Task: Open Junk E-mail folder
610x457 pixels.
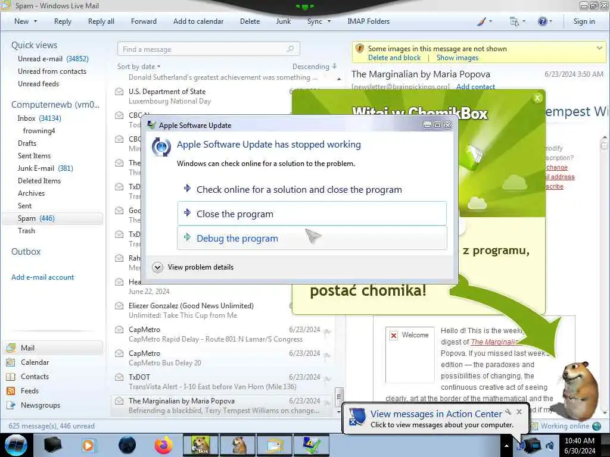Action: 45,168
